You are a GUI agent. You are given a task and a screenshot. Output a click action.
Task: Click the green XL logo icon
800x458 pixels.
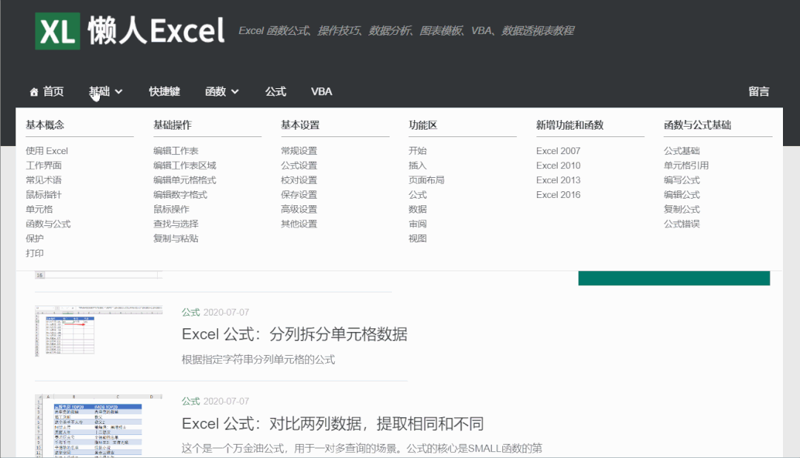pos(57,31)
